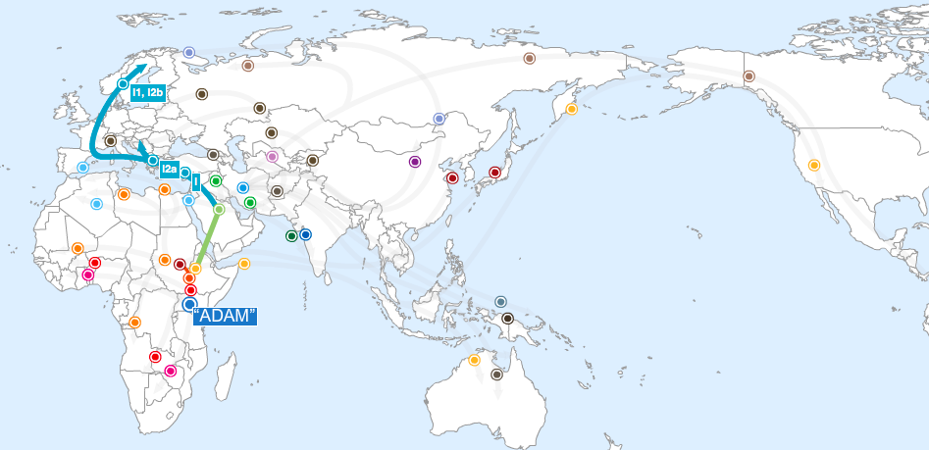Click the blue "ADAM" origin marker
This screenshot has width=929, height=450.
click(189, 304)
